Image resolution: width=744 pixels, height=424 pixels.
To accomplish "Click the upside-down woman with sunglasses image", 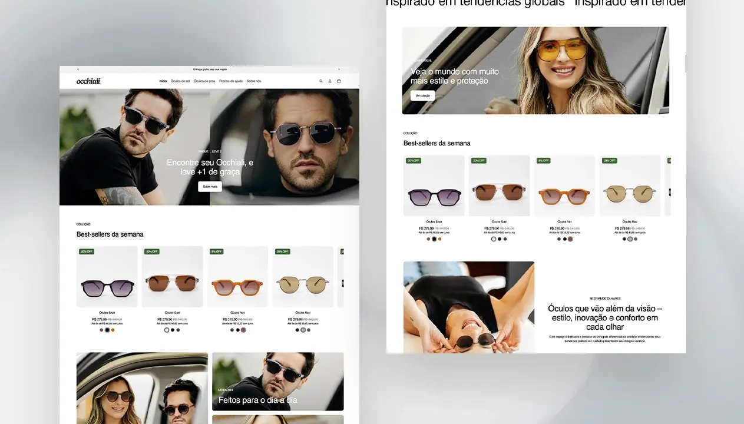I will tap(469, 307).
